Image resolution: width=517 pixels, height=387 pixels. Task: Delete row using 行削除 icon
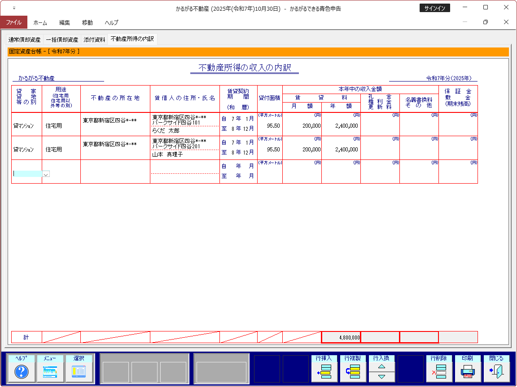(439, 371)
